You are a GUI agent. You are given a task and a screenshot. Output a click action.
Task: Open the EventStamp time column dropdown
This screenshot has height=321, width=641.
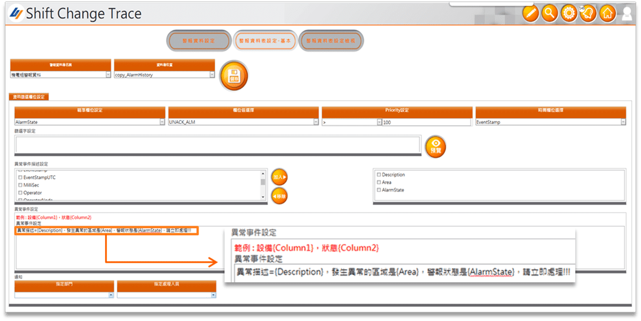[622, 122]
